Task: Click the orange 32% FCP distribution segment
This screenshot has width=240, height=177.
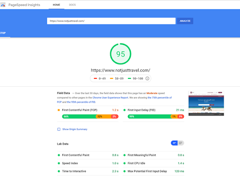Action: coord(104,116)
